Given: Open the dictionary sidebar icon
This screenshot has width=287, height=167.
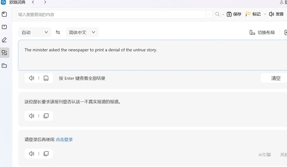Looking at the screenshot, I should pos(4,14).
